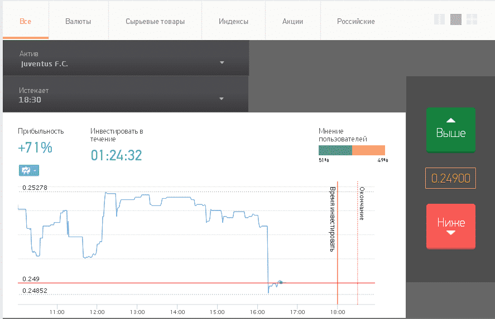Click the green Выше button
Image resolution: width=495 pixels, height=319 pixels.
[x=451, y=130]
